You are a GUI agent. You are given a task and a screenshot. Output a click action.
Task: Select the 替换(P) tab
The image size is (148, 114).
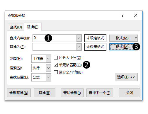coord(33,27)
